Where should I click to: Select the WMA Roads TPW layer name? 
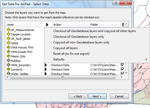(22, 52)
